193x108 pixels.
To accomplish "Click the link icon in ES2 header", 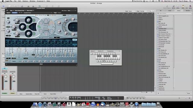I will (7, 10).
